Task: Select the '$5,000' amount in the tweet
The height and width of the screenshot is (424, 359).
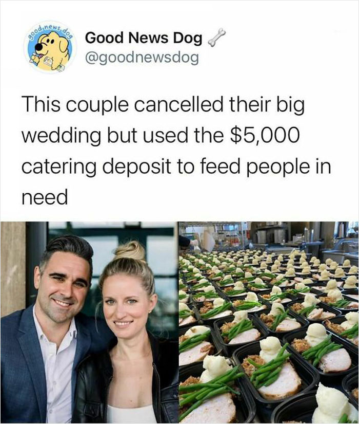Action: tap(265, 135)
